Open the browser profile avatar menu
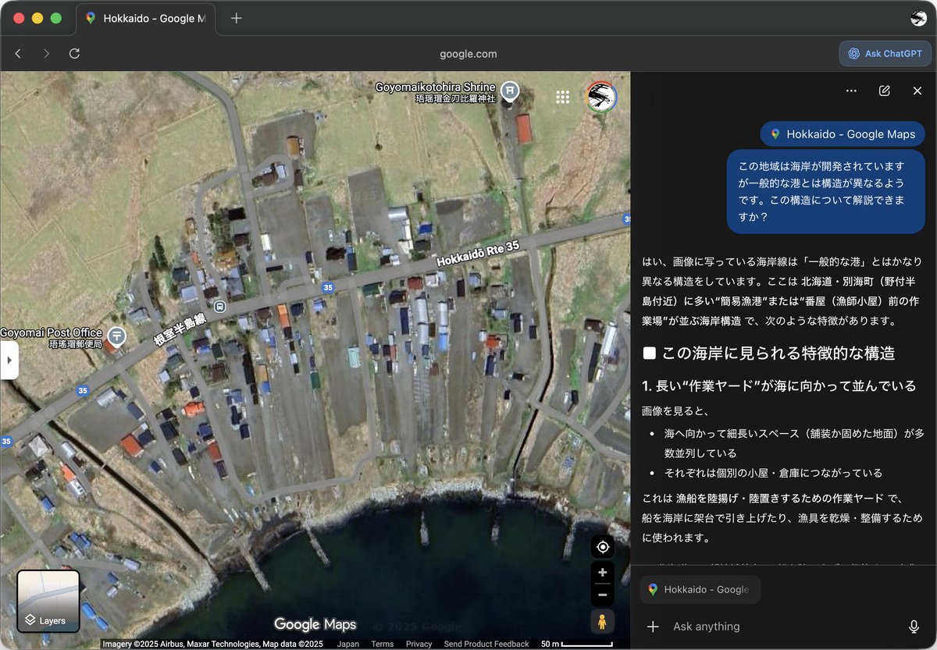This screenshot has height=650, width=937. pyautogui.click(x=917, y=18)
